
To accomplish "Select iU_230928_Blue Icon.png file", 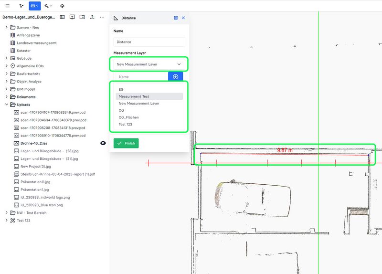I will point(42,205).
